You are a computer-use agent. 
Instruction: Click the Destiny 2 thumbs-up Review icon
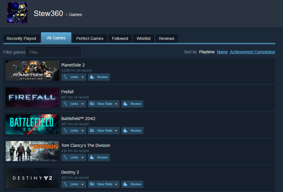click(125, 184)
